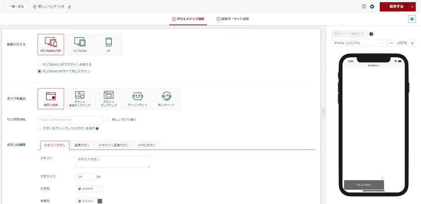This screenshot has width=421, height=204.
Task: Select the チャットボット type icon
Action: coord(137,99)
